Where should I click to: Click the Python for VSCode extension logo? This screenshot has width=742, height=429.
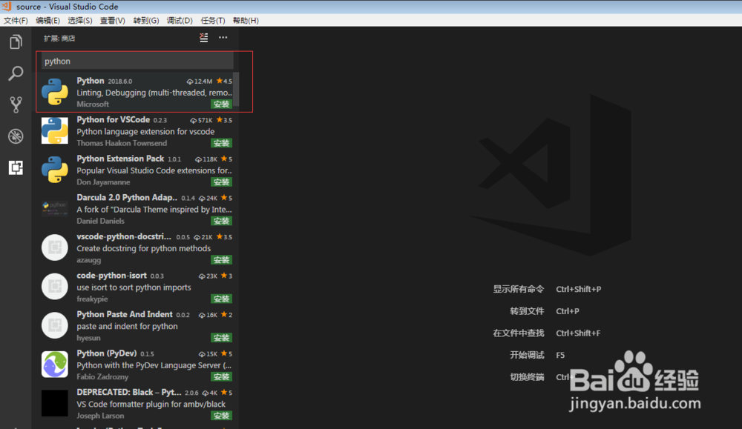tap(54, 130)
